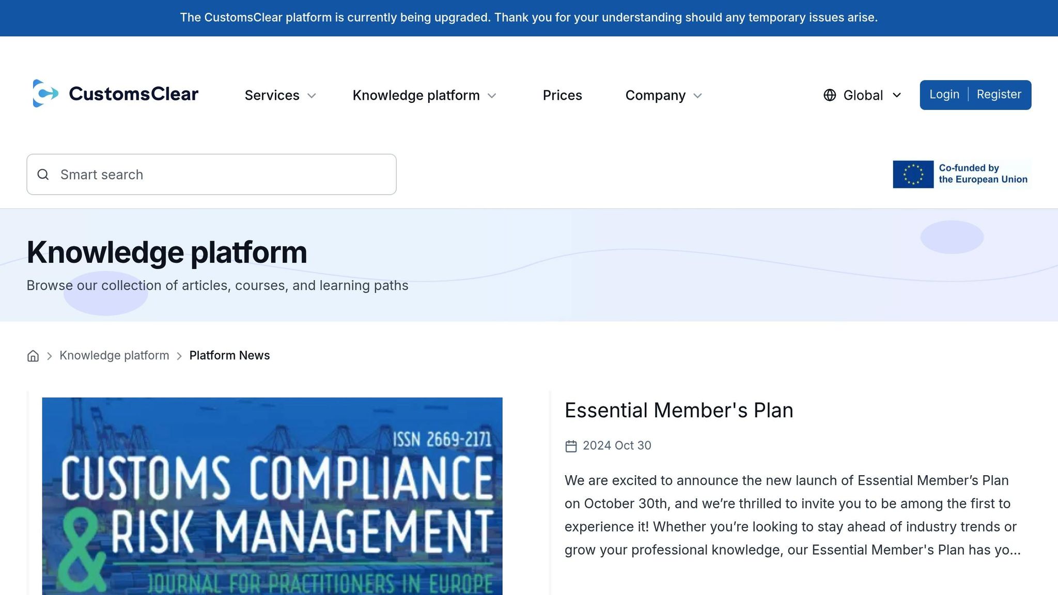Screen dimensions: 1058x595
Task: Click the calendar icon beside 2024 Oct 30
Action: [571, 446]
